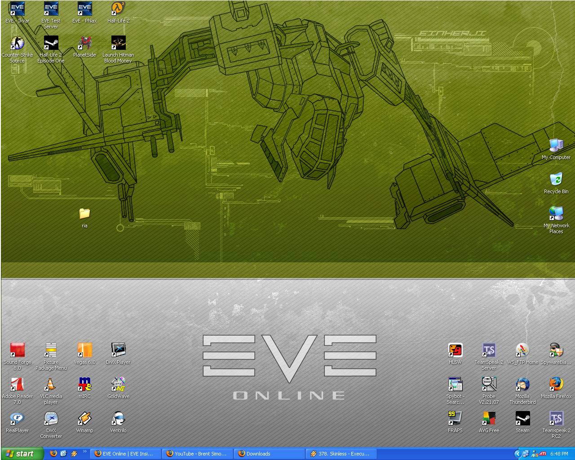The height and width of the screenshot is (460, 575).
Task: Click the network computers tray icon
Action: 526,454
